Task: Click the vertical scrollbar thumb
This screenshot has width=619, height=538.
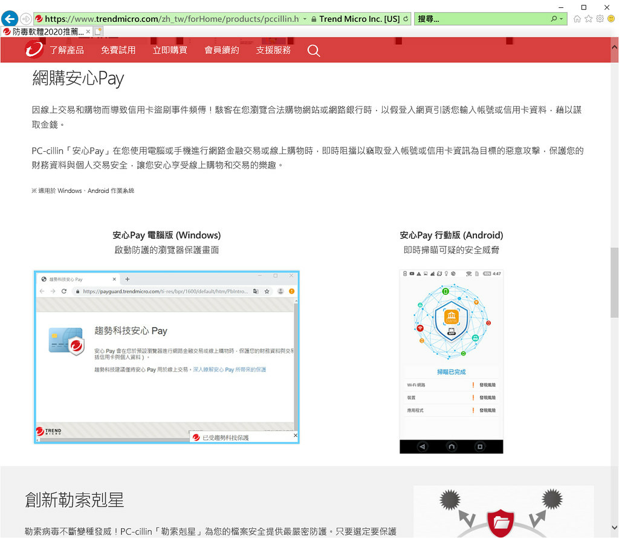Action: (614, 283)
